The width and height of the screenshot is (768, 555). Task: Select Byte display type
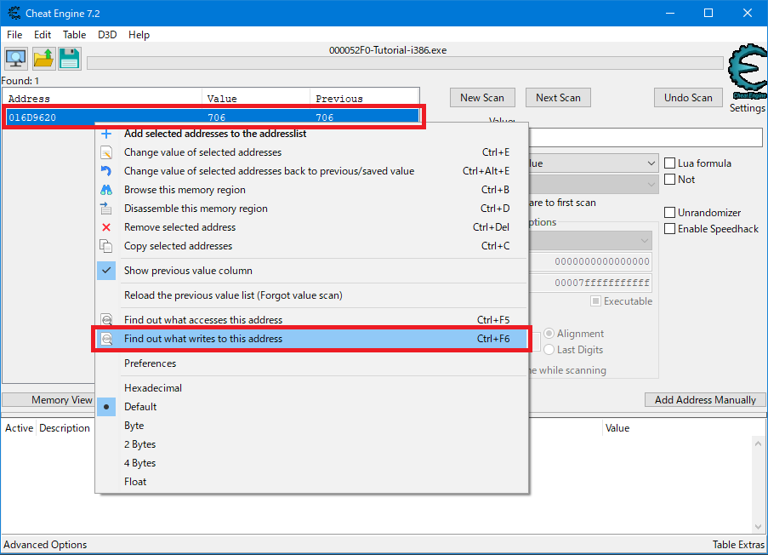coord(311,426)
